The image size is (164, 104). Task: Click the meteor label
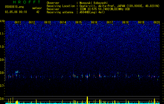37,8
